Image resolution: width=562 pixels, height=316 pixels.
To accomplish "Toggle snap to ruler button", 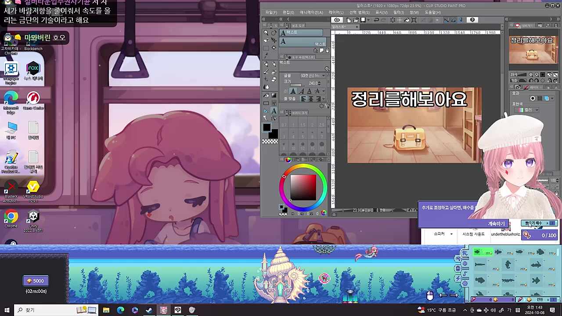I will tap(447, 20).
